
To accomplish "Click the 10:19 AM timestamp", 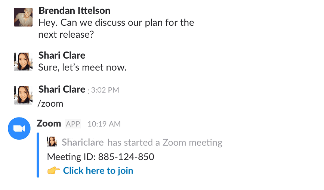I will pos(104,124).
